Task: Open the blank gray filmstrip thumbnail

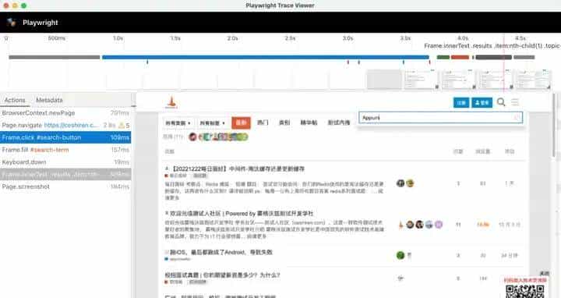Action: [384, 79]
